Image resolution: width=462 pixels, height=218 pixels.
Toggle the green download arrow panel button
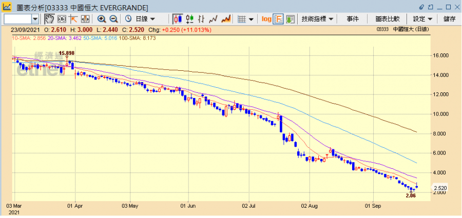click(x=291, y=19)
